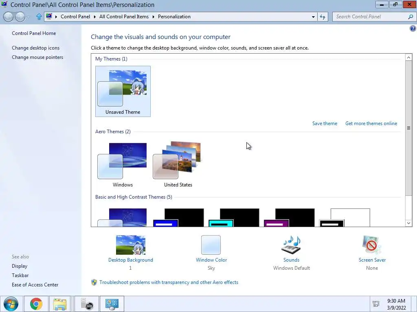Open the Screen Saver icon
The height and width of the screenshot is (312, 417).
(371, 245)
